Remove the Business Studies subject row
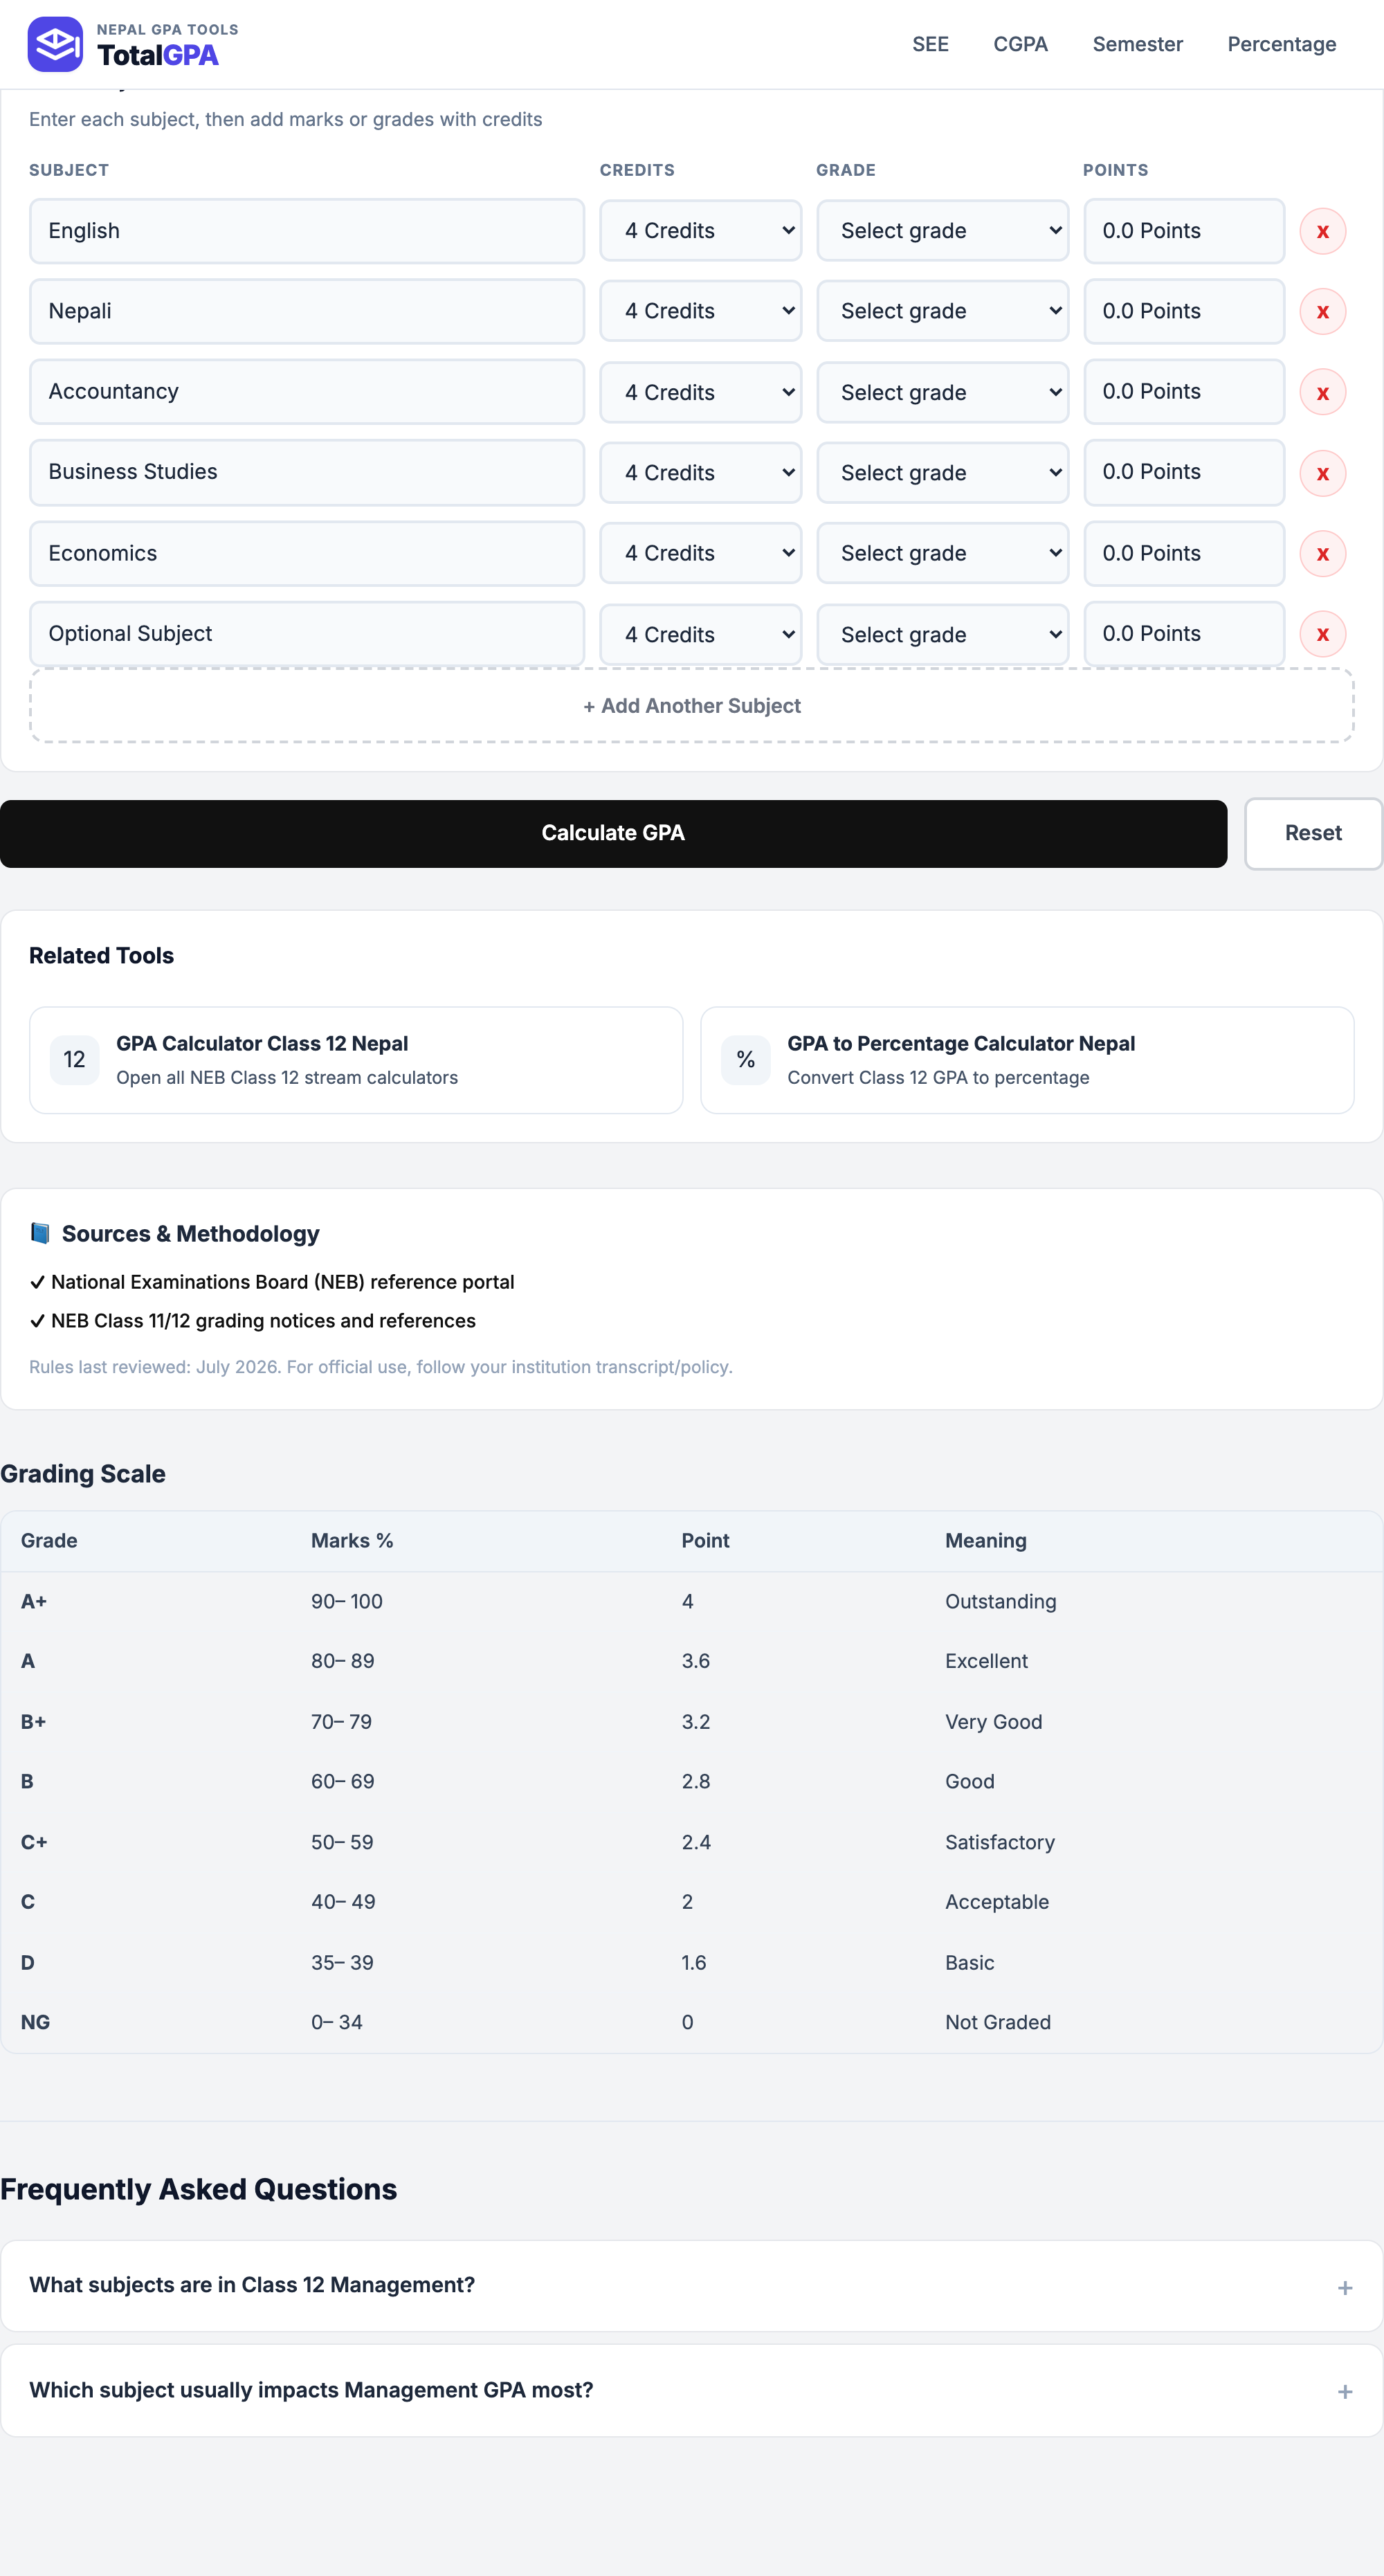The width and height of the screenshot is (1384, 2576). 1322,473
